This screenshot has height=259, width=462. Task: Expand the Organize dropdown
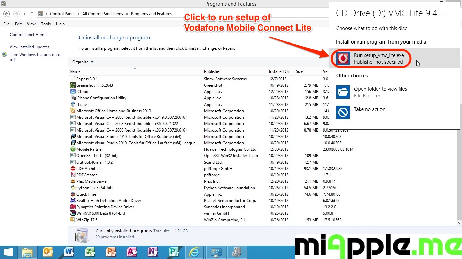(83, 62)
